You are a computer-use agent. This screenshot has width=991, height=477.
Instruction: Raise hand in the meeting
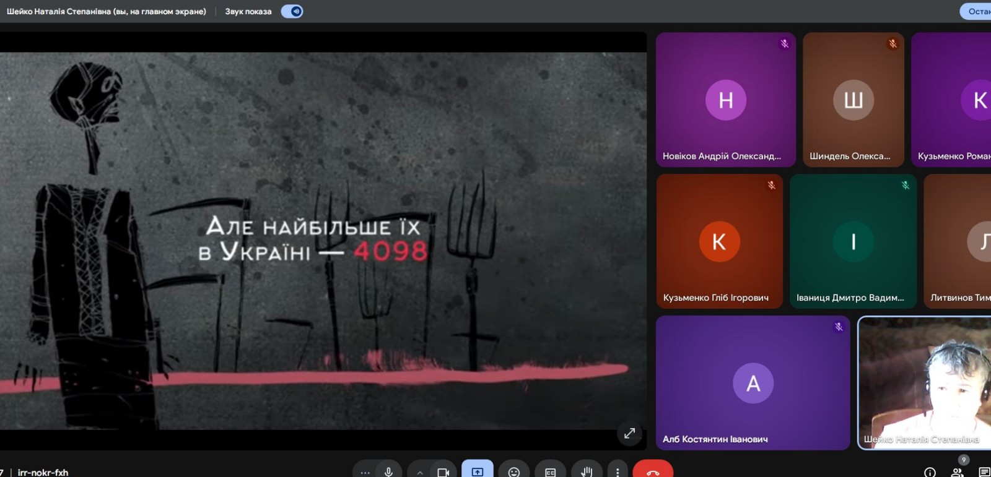point(586,471)
